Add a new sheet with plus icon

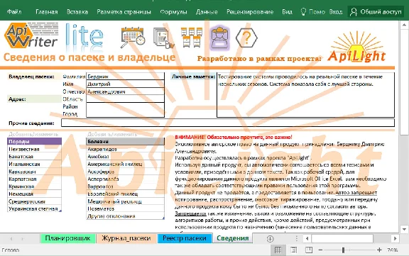pos(271,238)
